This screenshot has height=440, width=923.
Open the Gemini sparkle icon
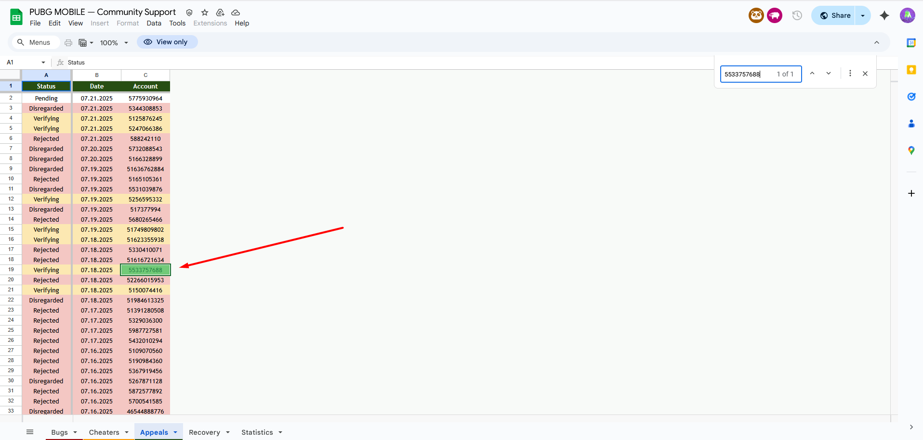(884, 15)
